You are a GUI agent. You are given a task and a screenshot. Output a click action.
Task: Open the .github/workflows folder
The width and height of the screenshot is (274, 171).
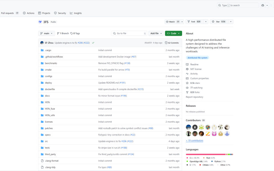tap(54, 57)
